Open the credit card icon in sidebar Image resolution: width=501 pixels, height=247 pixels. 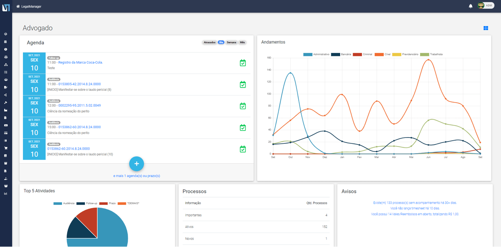pos(5,133)
